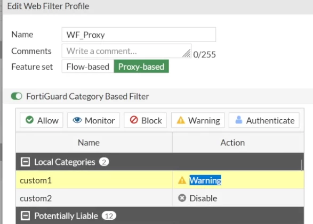Viewport: 313px width, 224px height.
Task: Select the custom2 category name
Action: (x=36, y=198)
